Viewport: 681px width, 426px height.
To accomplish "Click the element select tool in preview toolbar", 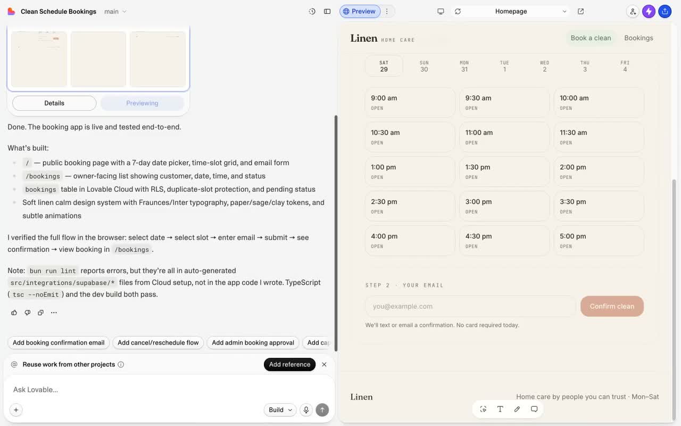I will (x=483, y=409).
